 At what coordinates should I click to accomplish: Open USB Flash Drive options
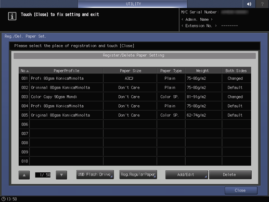(95, 174)
